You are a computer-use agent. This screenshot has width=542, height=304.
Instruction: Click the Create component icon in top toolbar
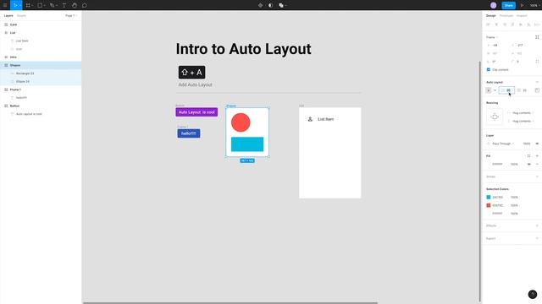pos(260,5)
